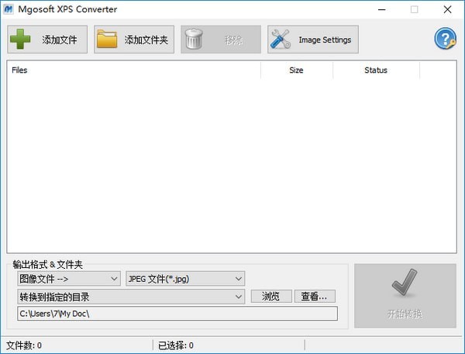The height and width of the screenshot is (354, 465).
Task: Click the 查看... view button
Action: (x=315, y=296)
